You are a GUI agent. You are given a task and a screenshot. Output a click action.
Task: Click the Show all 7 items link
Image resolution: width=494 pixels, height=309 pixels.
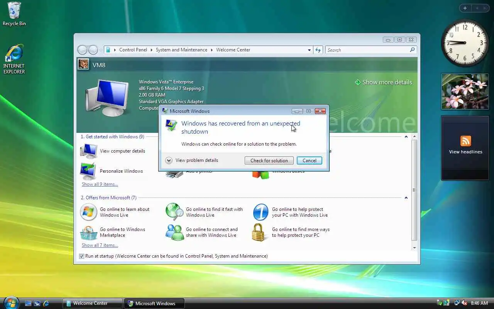pyautogui.click(x=100, y=245)
